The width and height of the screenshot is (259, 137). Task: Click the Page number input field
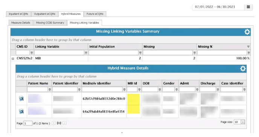pyautogui.click(x=27, y=123)
